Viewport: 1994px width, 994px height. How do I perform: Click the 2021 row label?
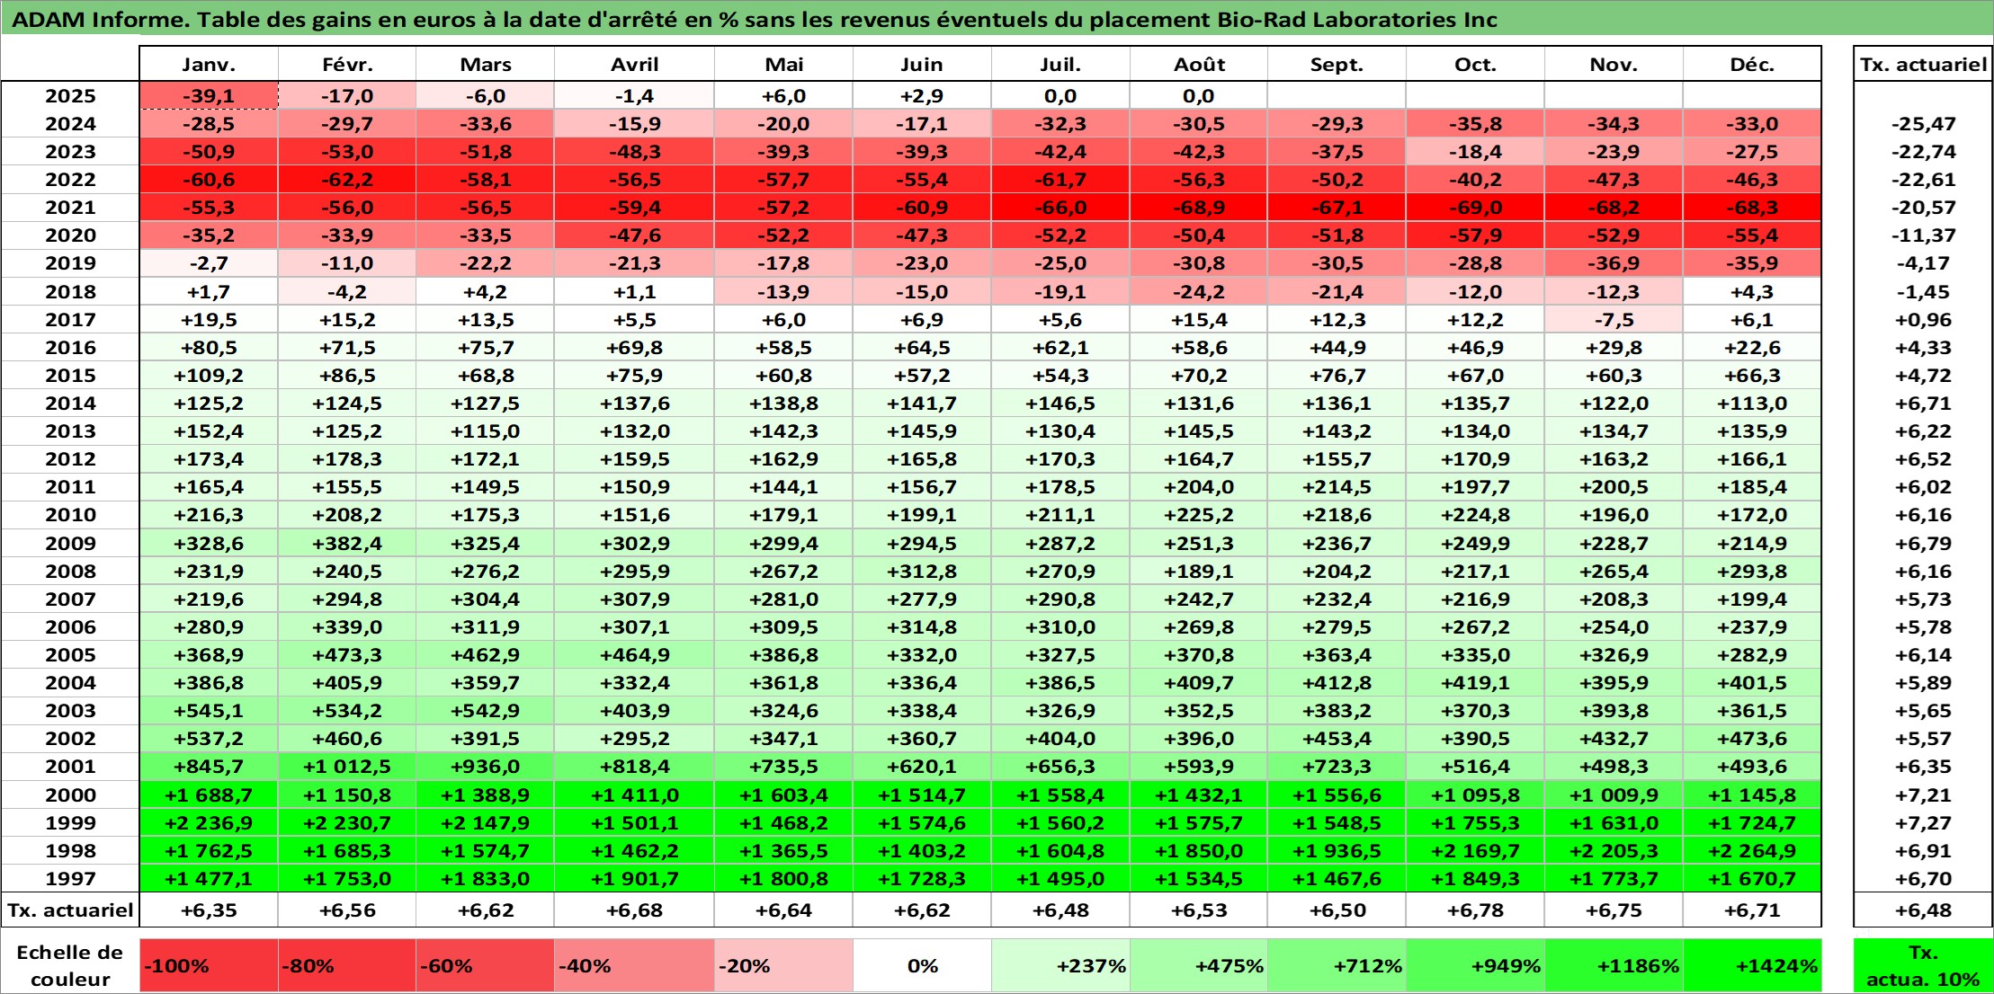coord(70,208)
